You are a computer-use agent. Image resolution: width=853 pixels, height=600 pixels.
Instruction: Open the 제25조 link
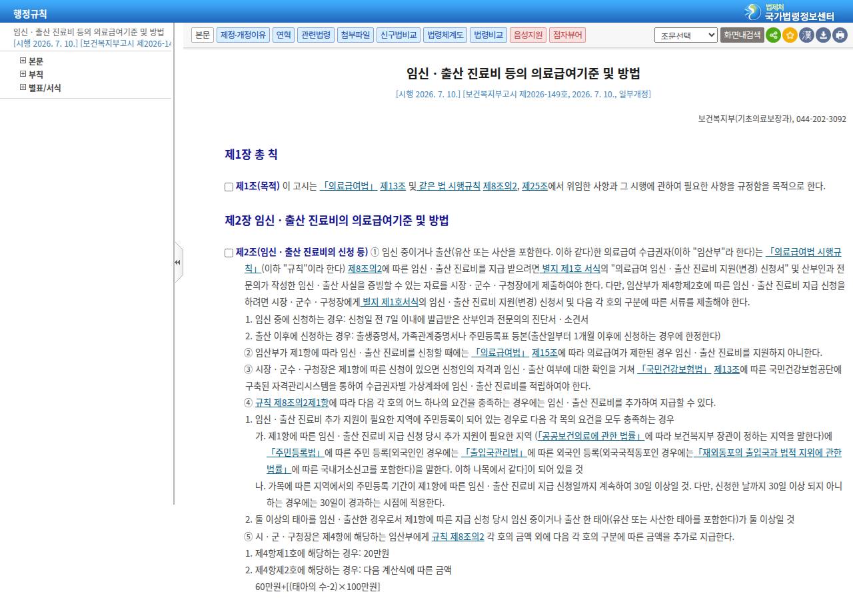534,187
